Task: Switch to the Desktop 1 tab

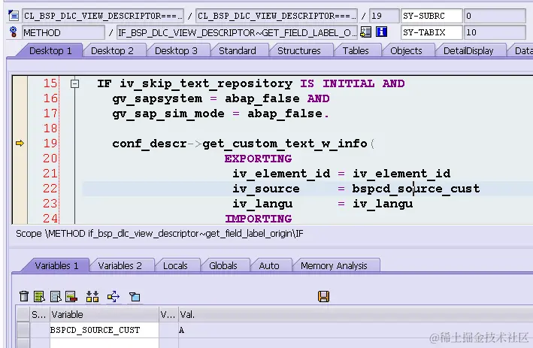Action: coord(50,51)
